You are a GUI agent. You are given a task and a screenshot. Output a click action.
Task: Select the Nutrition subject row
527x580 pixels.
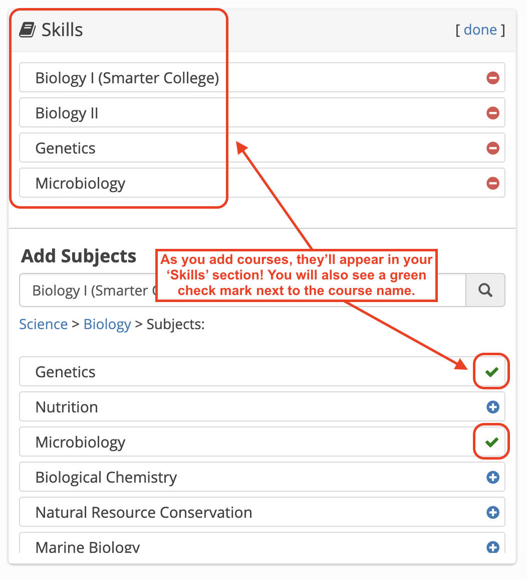click(262, 406)
